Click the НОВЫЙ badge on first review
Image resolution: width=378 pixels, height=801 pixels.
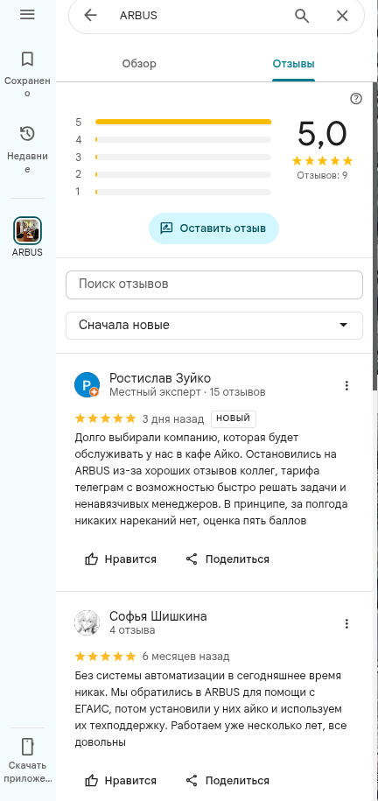point(234,418)
